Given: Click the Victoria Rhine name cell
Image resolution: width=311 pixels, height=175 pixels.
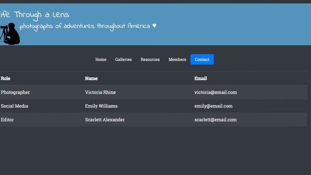Looking at the screenshot, I should 101,92.
